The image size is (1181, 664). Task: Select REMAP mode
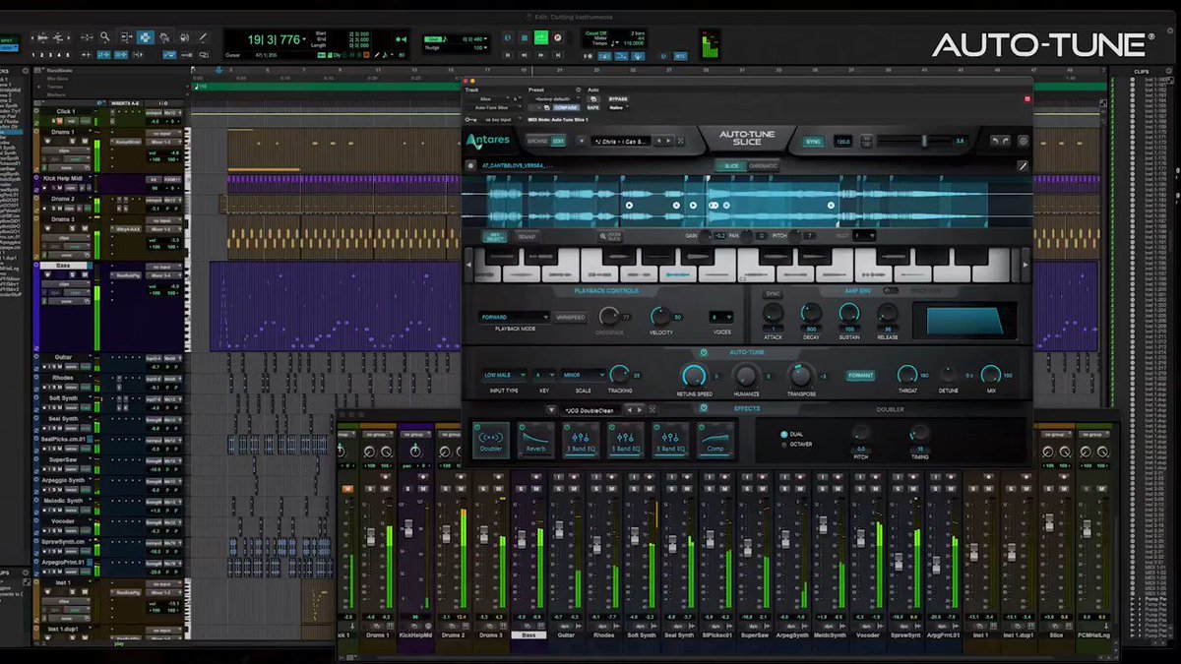(527, 236)
